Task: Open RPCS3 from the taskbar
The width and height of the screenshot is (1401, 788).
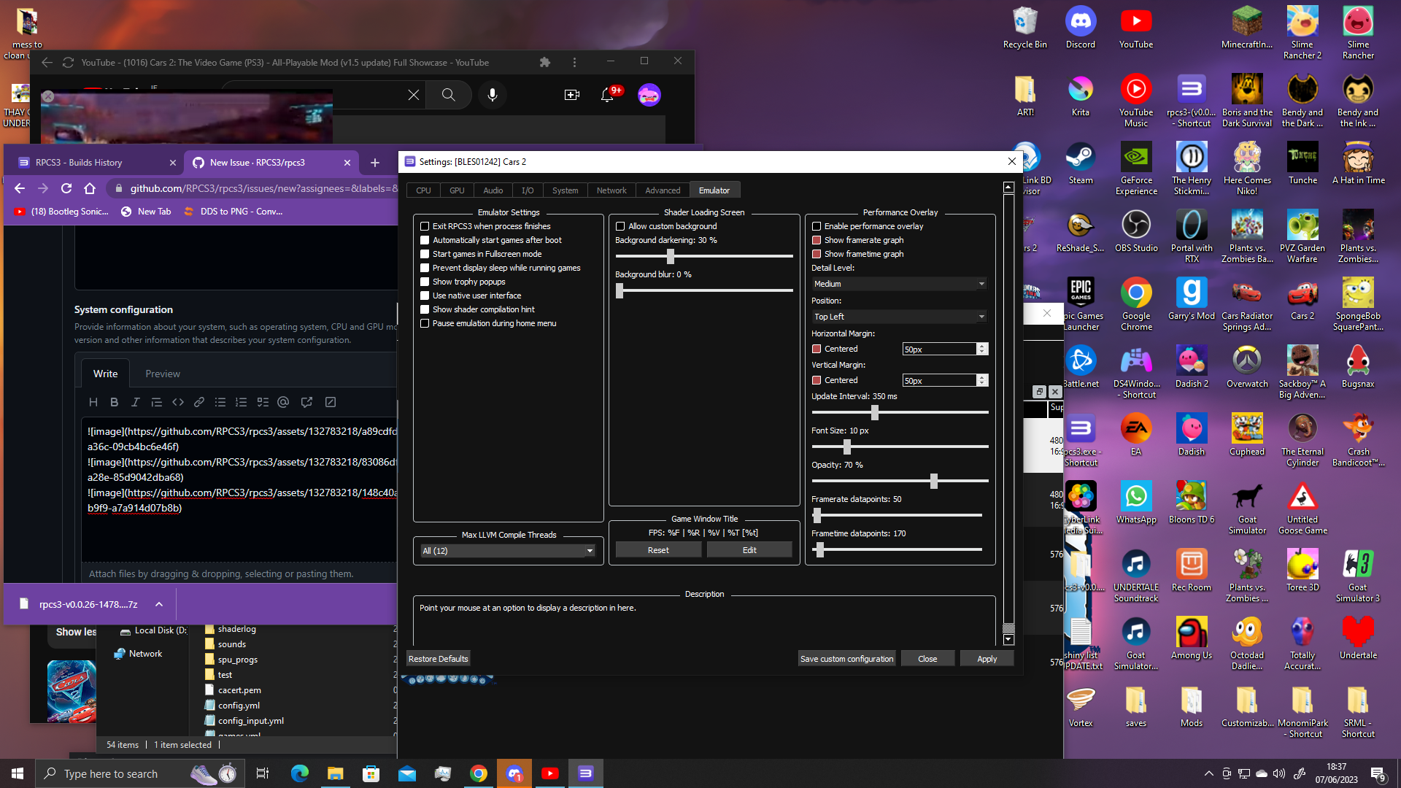Action: click(x=587, y=773)
